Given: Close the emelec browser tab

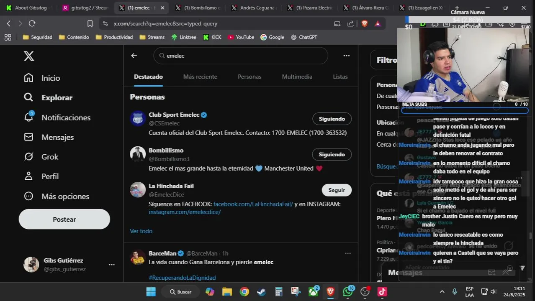Looking at the screenshot, I should (162, 8).
